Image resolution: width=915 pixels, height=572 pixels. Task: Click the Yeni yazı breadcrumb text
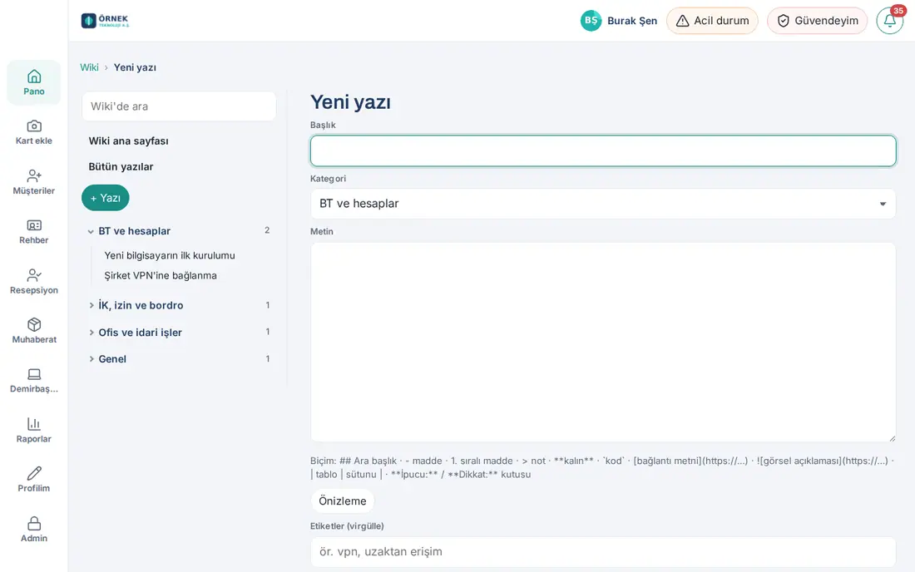(135, 67)
